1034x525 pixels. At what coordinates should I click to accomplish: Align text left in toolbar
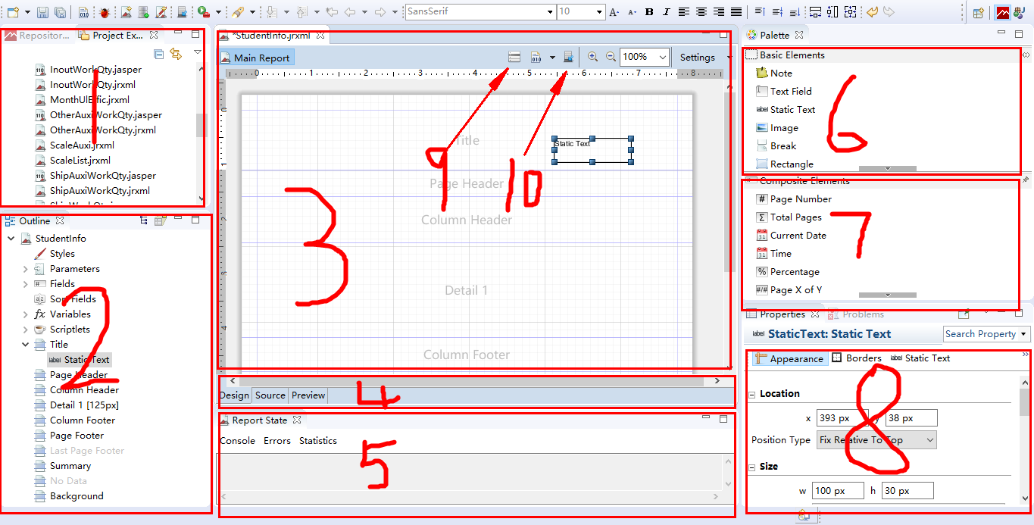(684, 12)
